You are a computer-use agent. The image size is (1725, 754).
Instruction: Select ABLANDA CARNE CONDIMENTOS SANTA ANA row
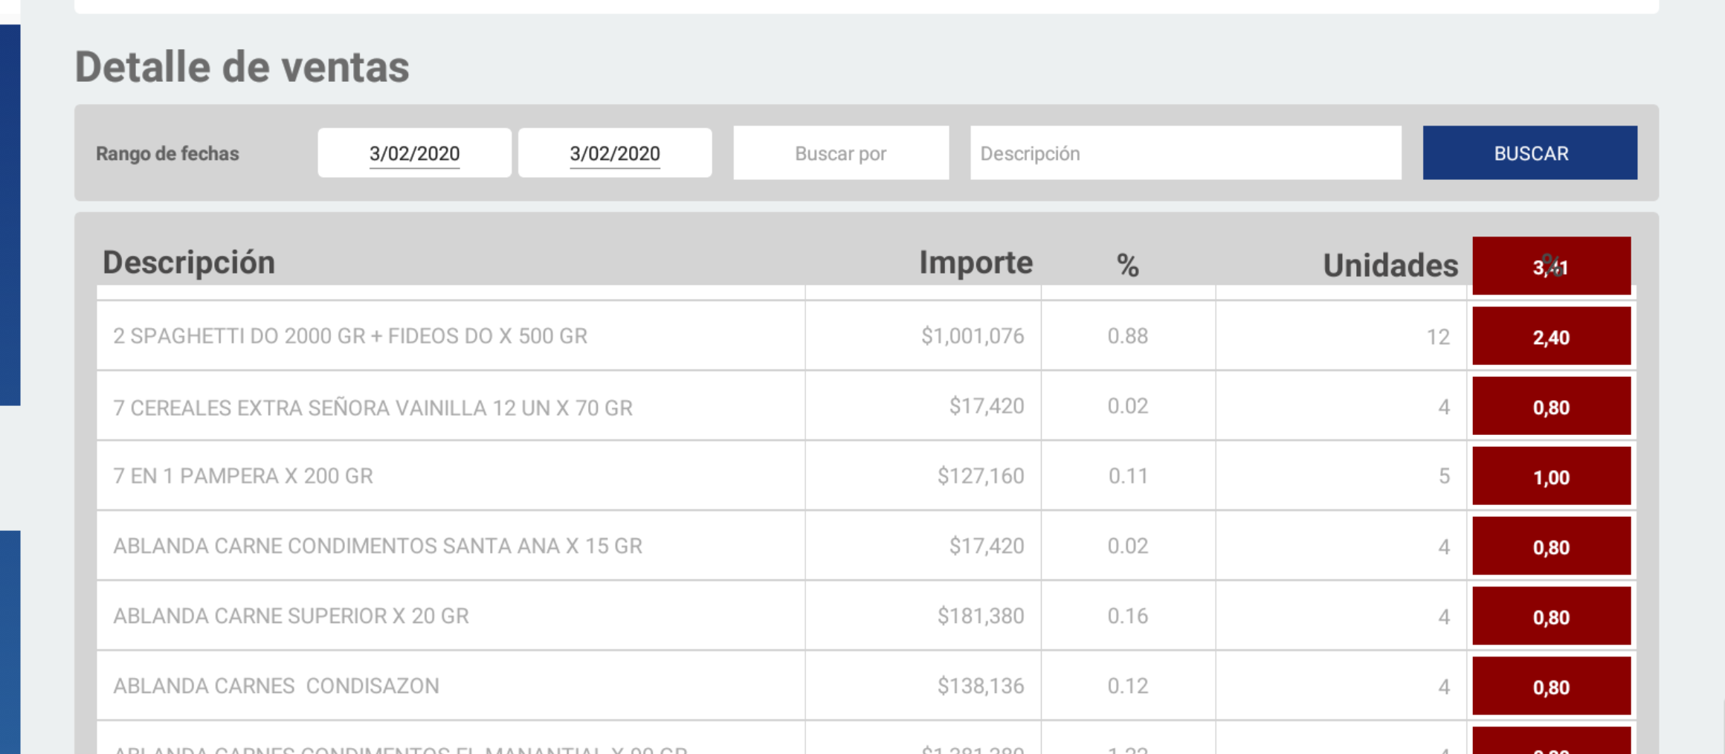tap(378, 546)
